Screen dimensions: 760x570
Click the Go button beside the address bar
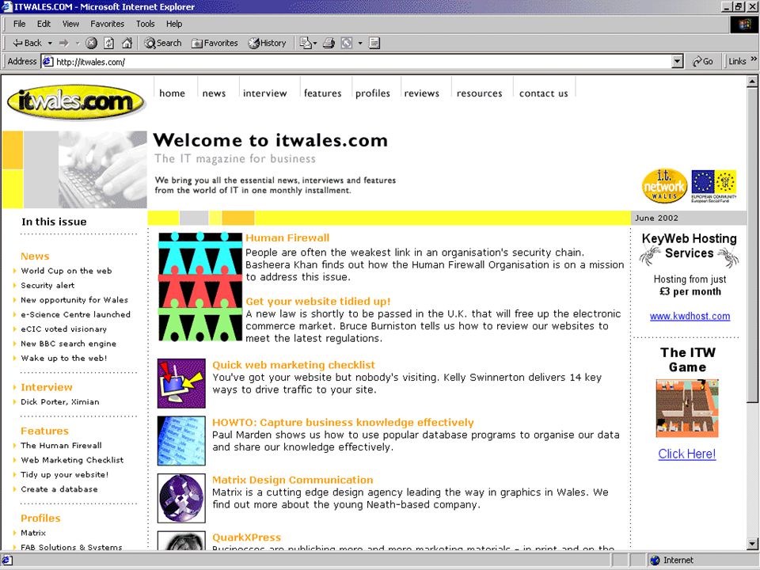point(703,62)
